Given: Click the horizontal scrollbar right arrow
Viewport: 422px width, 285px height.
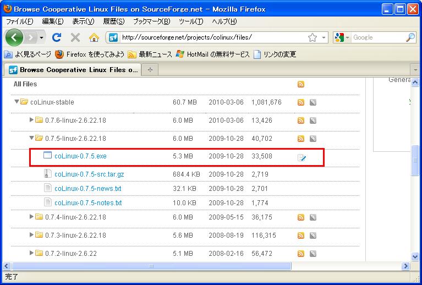Looking at the screenshot, I should coord(405,266).
